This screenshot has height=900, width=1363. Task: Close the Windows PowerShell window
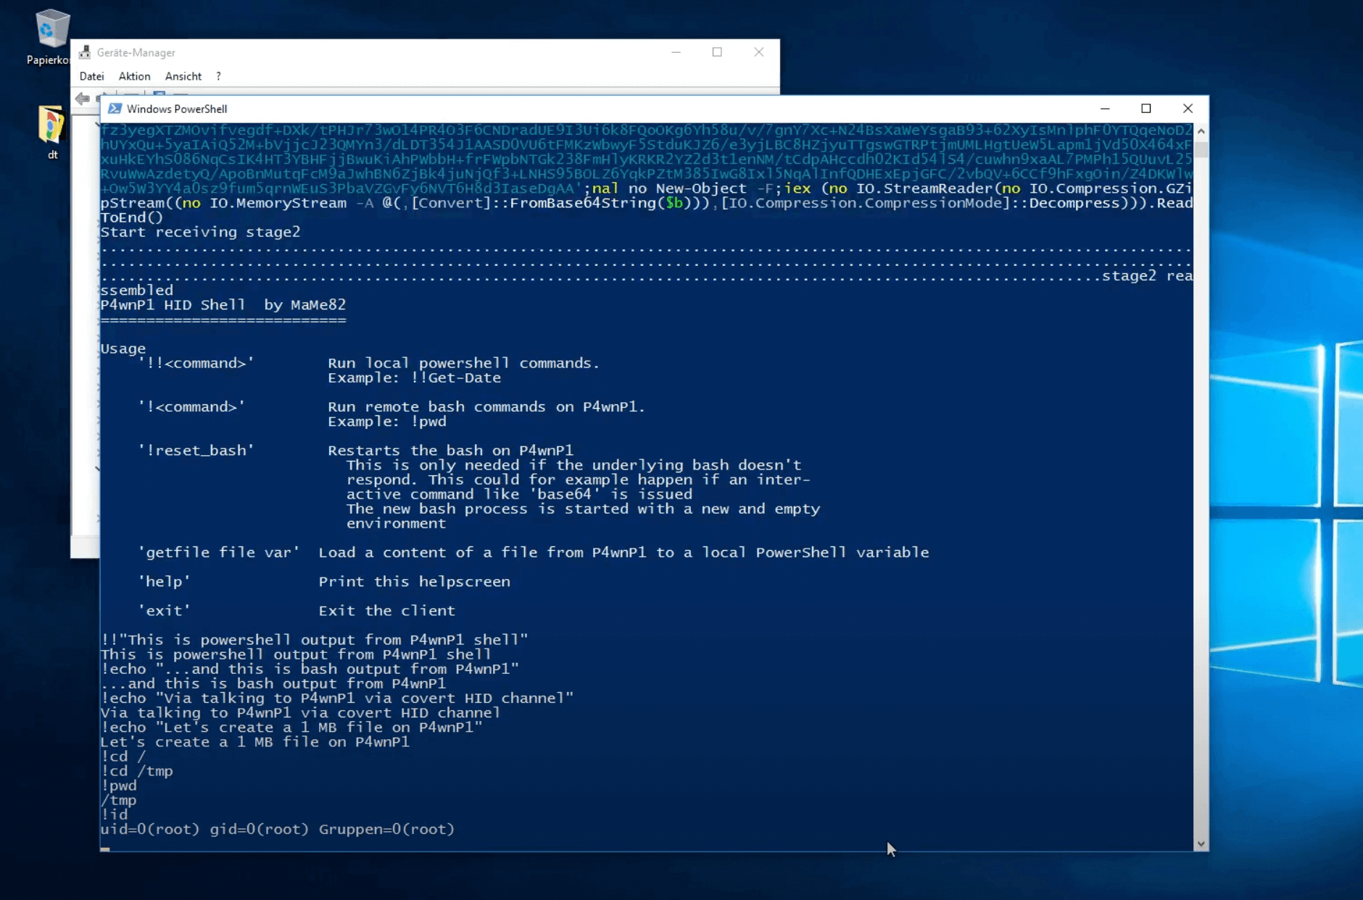[1188, 109]
